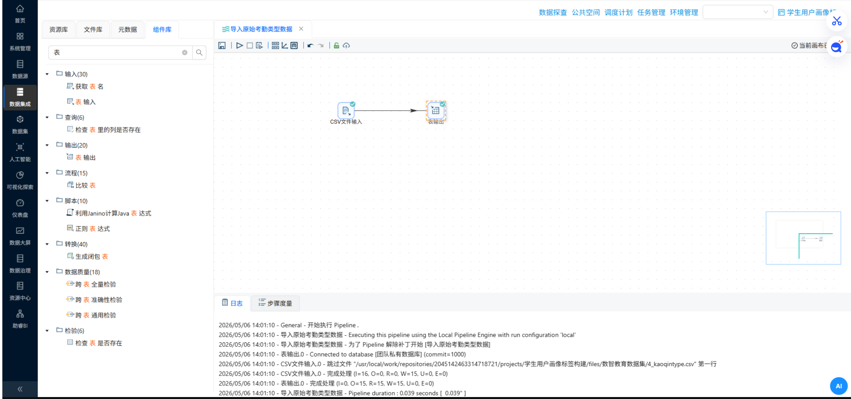851x399 pixels.
Task: Open the empty dropdown in top bar
Action: (x=738, y=12)
